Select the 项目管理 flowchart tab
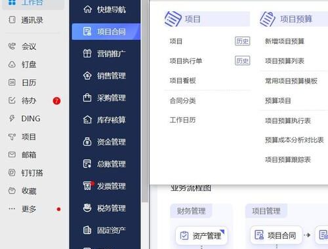The height and width of the screenshot is (249, 328). click(266, 211)
